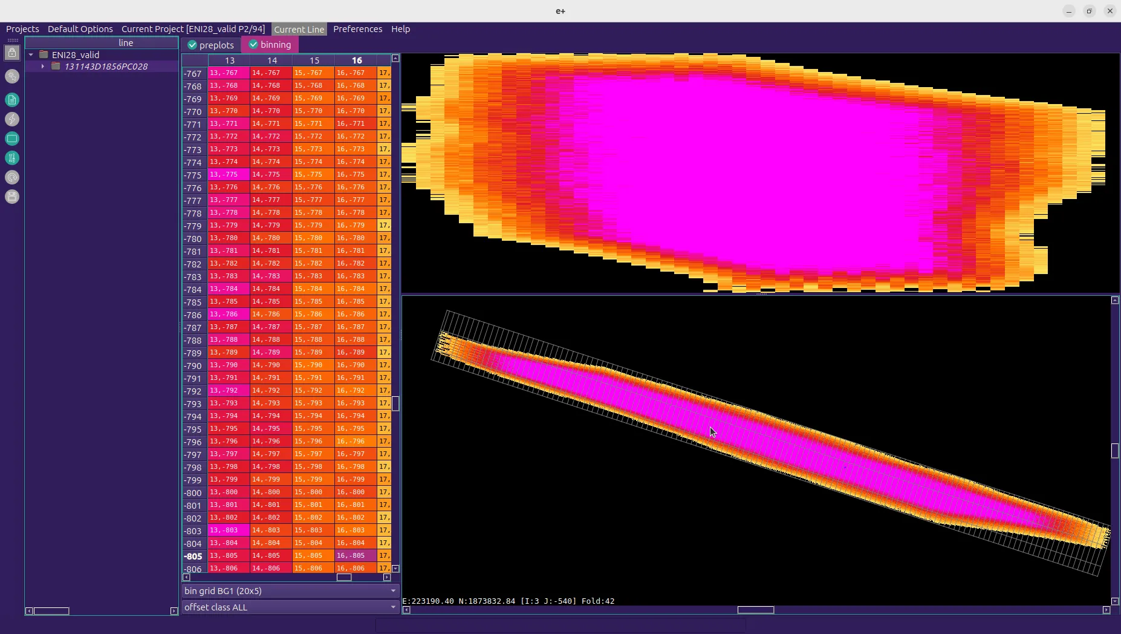The height and width of the screenshot is (634, 1121).
Task: Click the circular refresh arrow icon
Action: [12, 177]
